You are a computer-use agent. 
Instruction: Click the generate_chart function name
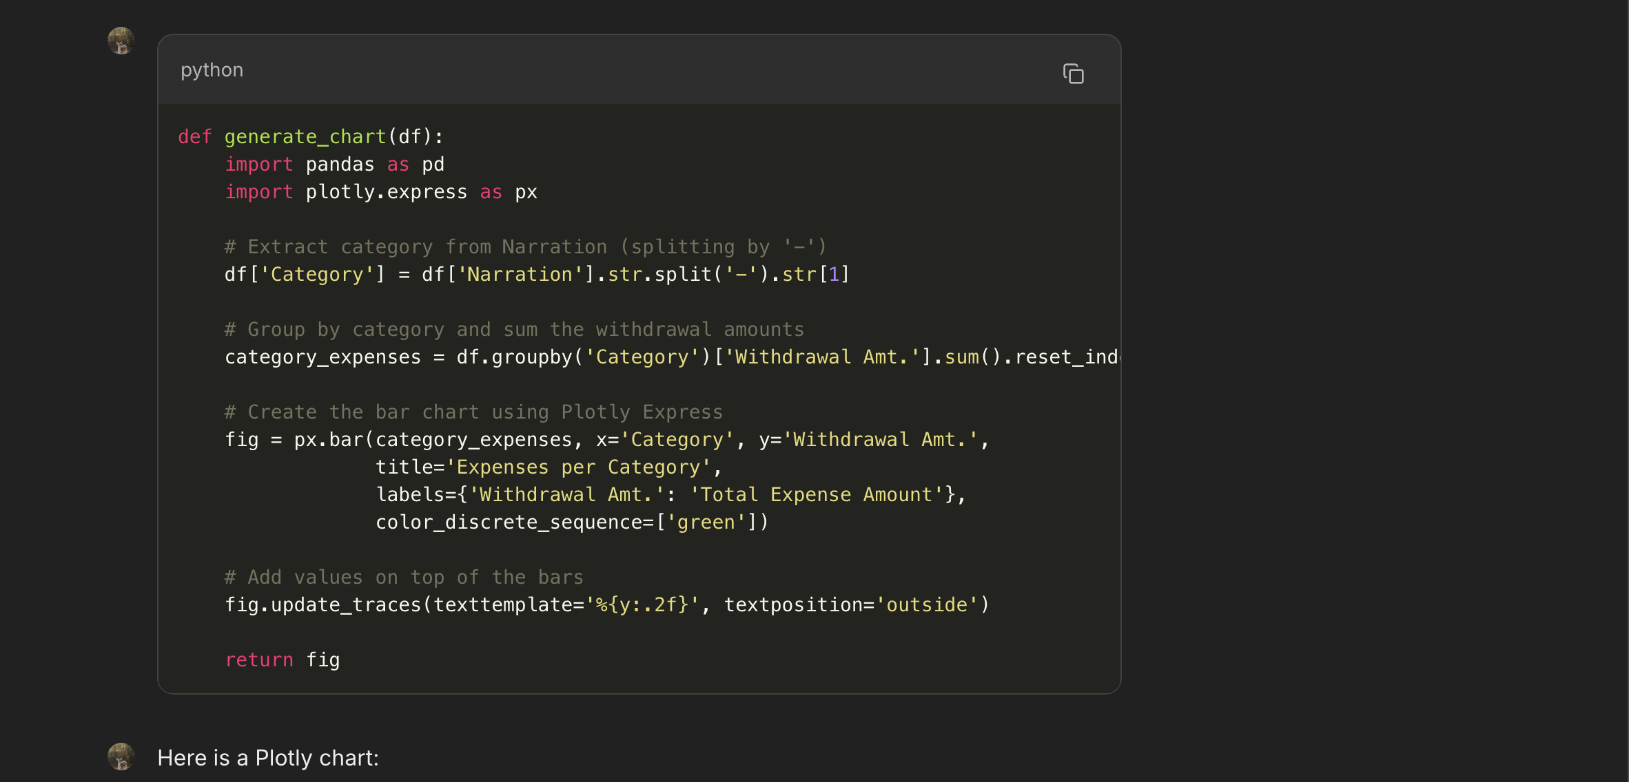coord(305,136)
